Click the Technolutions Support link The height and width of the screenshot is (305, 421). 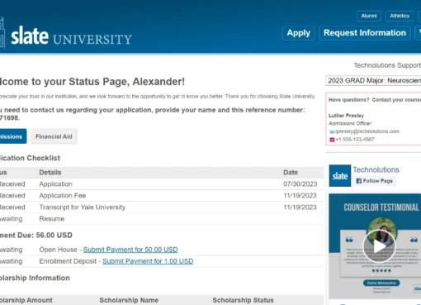387,65
